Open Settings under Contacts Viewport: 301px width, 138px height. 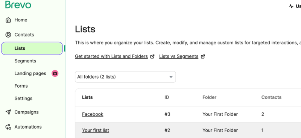pyautogui.click(x=23, y=99)
